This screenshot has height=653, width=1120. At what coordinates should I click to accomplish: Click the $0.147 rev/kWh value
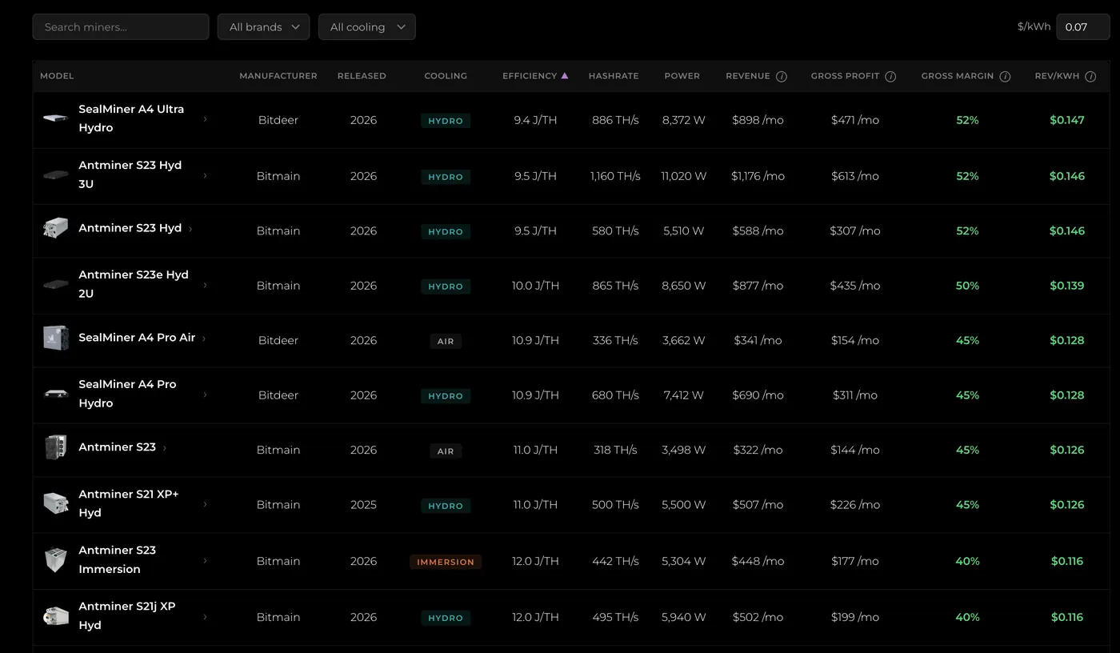tap(1067, 120)
